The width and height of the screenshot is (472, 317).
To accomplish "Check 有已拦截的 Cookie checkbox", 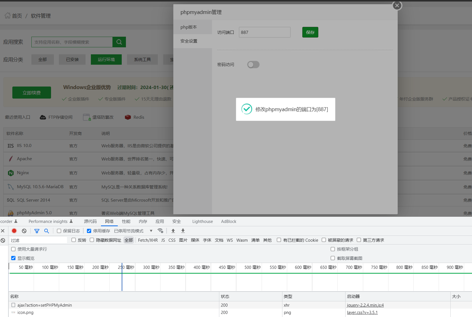I will coord(279,240).
